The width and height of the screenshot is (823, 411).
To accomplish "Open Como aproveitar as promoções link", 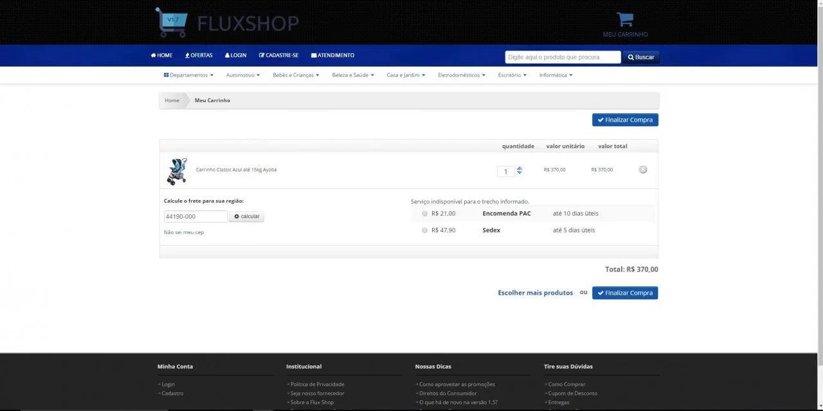I will pos(457,384).
